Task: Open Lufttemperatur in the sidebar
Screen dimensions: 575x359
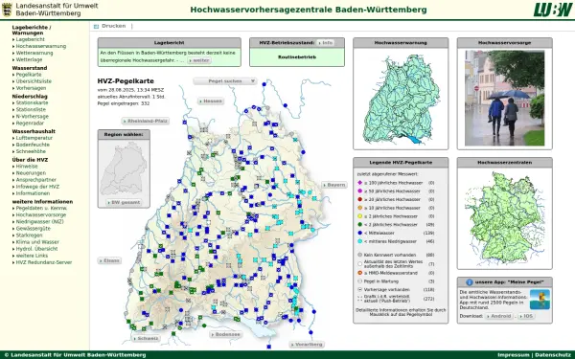Action: pyautogui.click(x=34, y=138)
